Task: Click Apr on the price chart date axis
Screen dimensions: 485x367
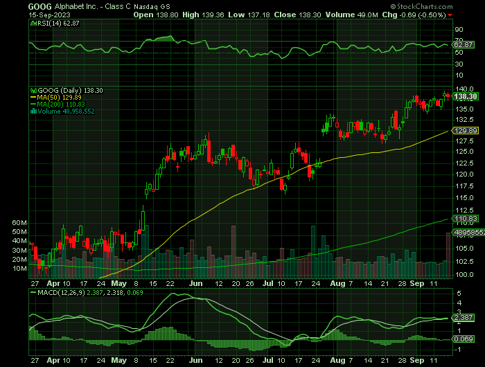Action: click(53, 284)
